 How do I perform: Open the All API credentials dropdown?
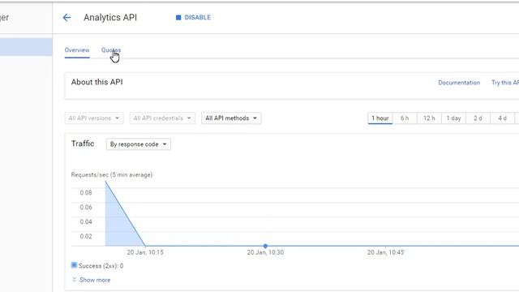[162, 118]
